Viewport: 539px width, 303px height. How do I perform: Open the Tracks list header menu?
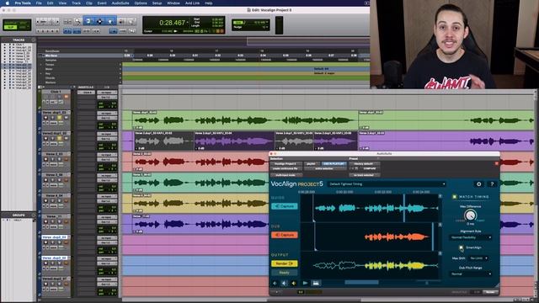coord(34,40)
